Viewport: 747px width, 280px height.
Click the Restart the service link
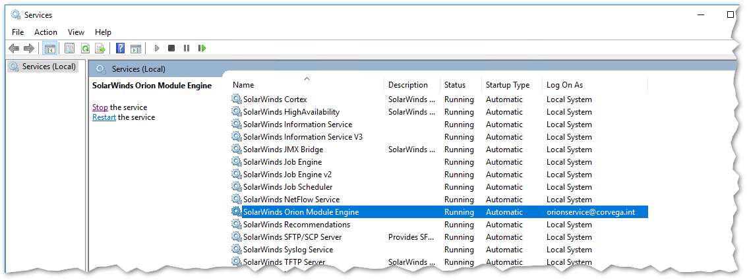pyautogui.click(x=104, y=117)
